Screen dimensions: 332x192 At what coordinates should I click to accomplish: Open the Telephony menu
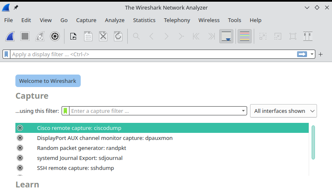[x=177, y=20]
